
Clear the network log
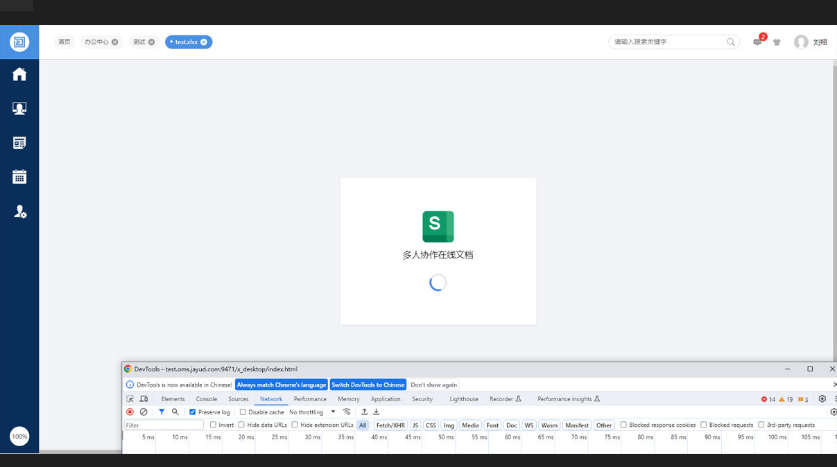144,412
